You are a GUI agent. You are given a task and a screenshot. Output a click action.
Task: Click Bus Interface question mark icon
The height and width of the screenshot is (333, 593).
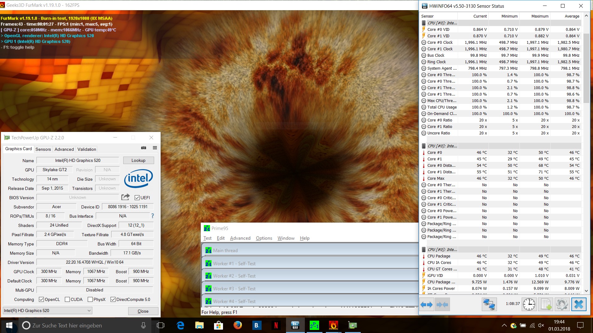click(x=152, y=216)
